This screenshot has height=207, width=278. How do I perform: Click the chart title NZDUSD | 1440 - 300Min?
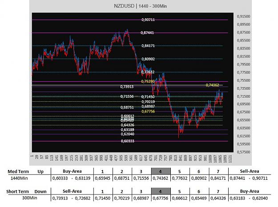click(x=140, y=6)
